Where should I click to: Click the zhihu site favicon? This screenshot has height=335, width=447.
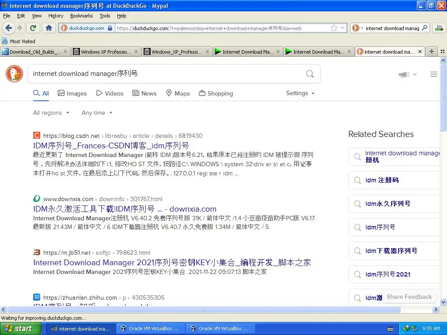[x=37, y=297]
